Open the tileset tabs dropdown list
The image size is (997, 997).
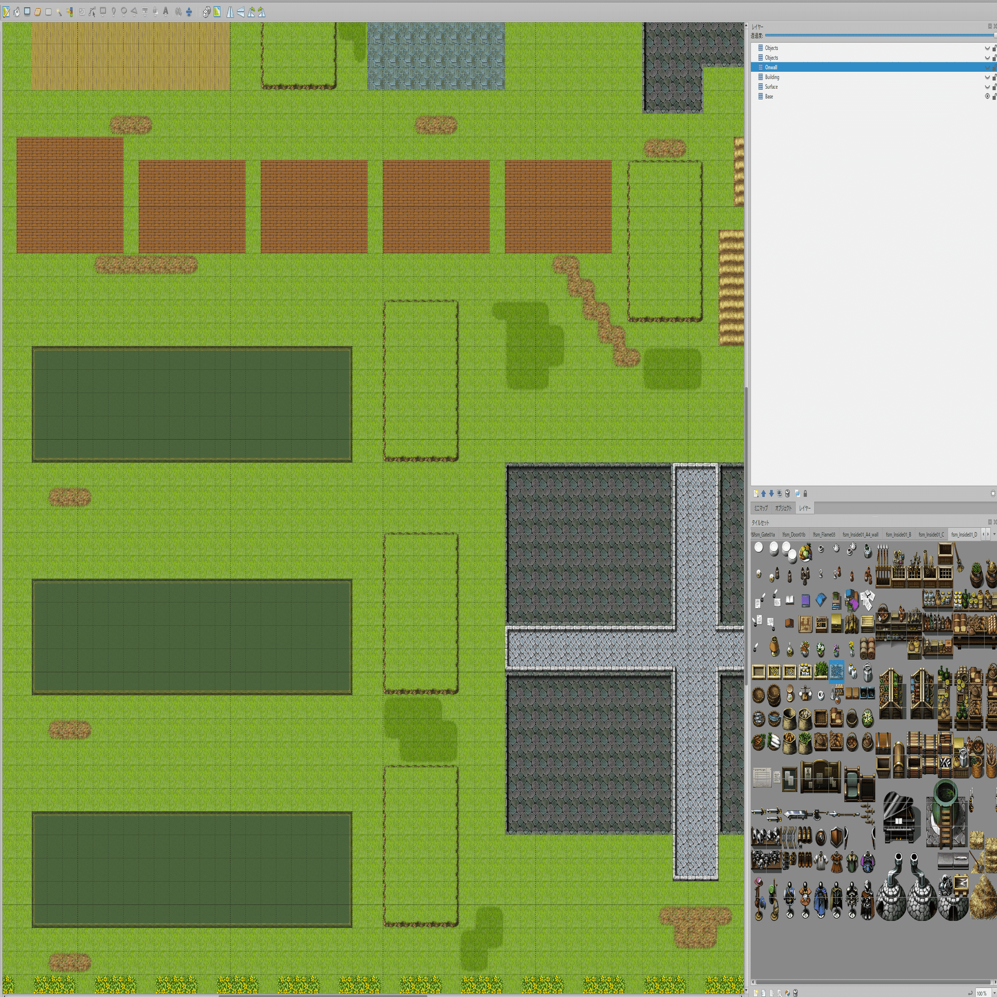click(994, 534)
